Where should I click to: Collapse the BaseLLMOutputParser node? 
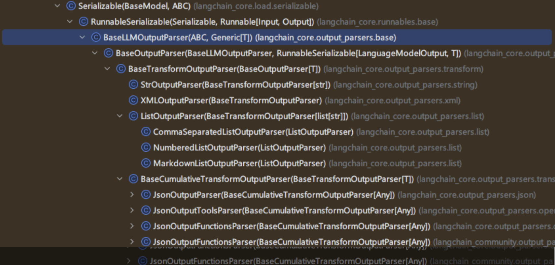(82, 37)
